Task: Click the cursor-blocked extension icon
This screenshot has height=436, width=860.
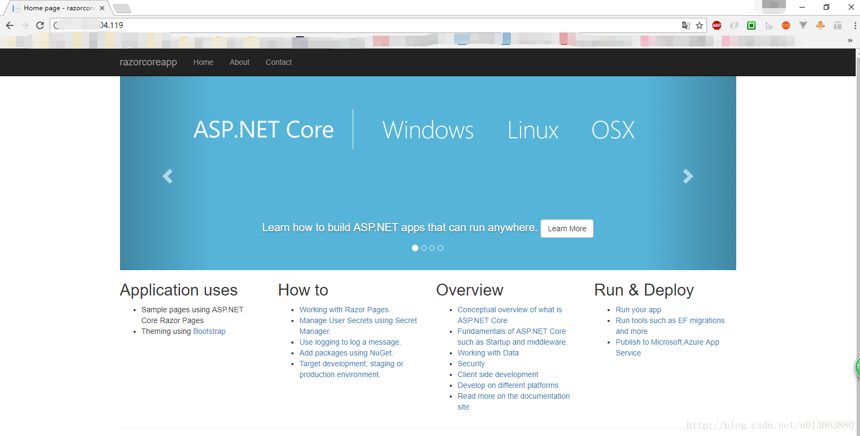Action: 769,25
